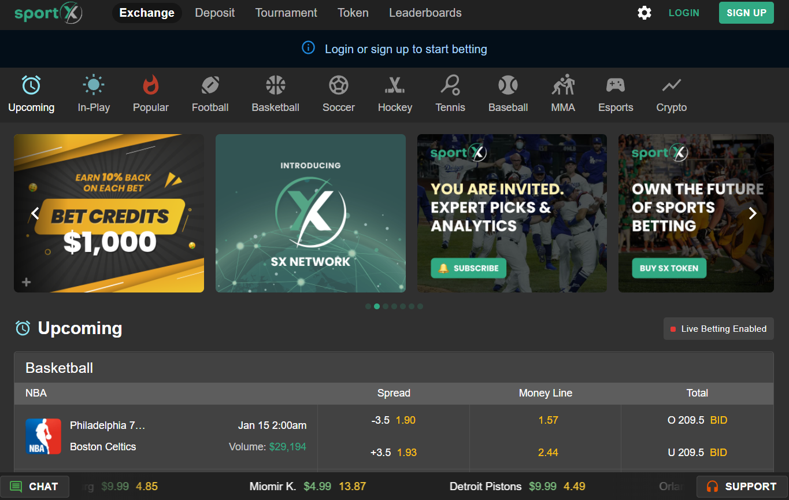Open the Deposit tab
789x500 pixels.
coord(215,13)
